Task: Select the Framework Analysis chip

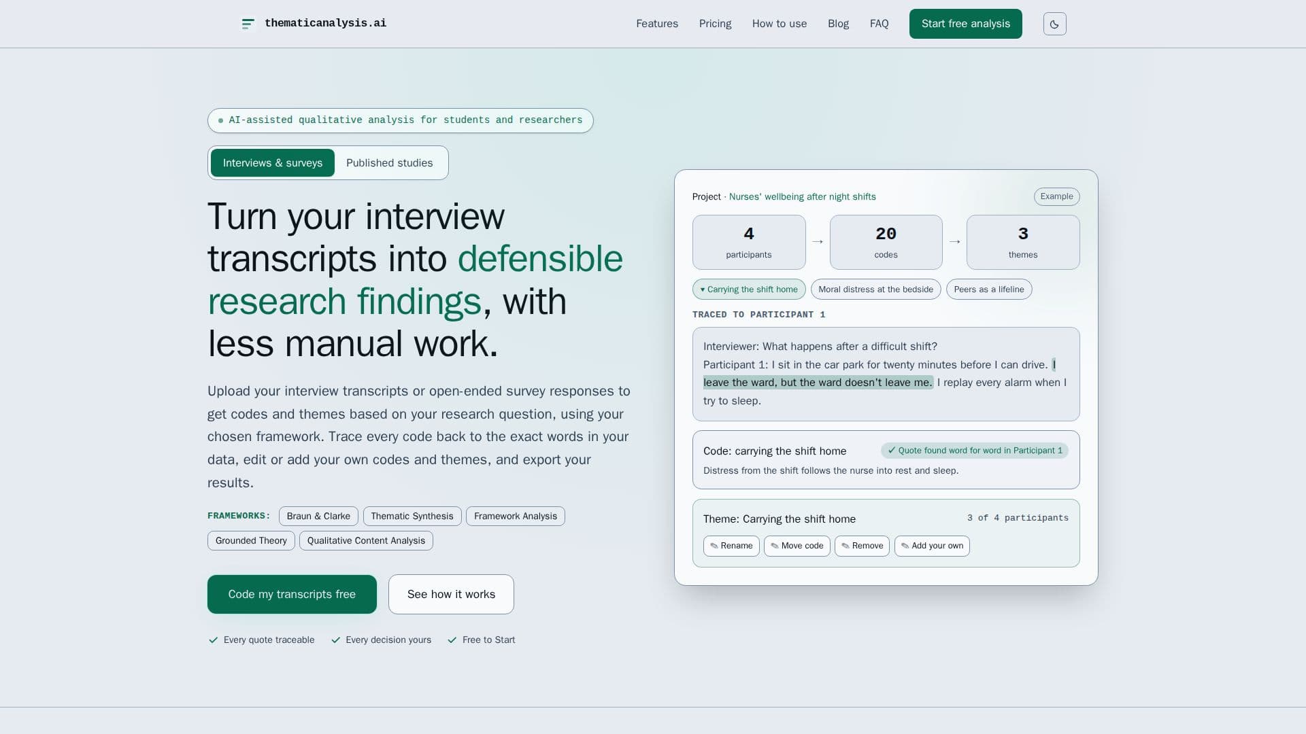Action: click(x=516, y=516)
